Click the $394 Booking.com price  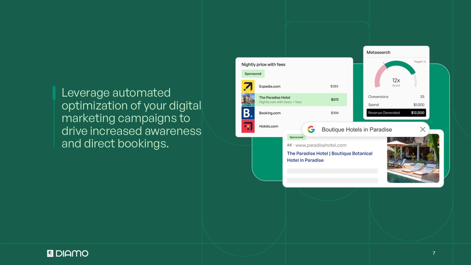(334, 113)
